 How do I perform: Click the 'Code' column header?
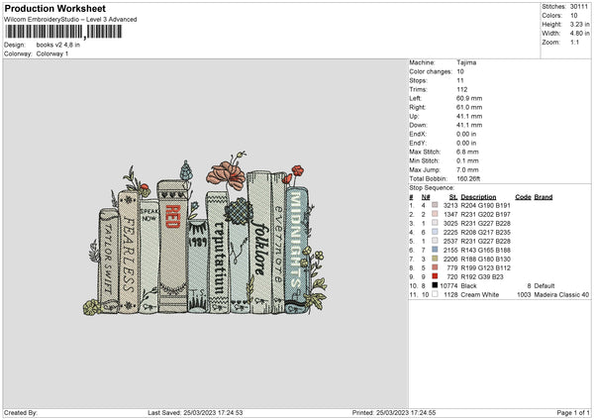tap(523, 197)
